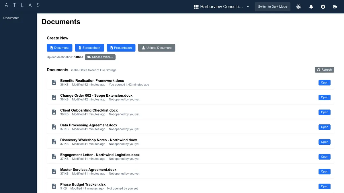The image size is (344, 193).
Task: Create a new Document
Action: 60,48
